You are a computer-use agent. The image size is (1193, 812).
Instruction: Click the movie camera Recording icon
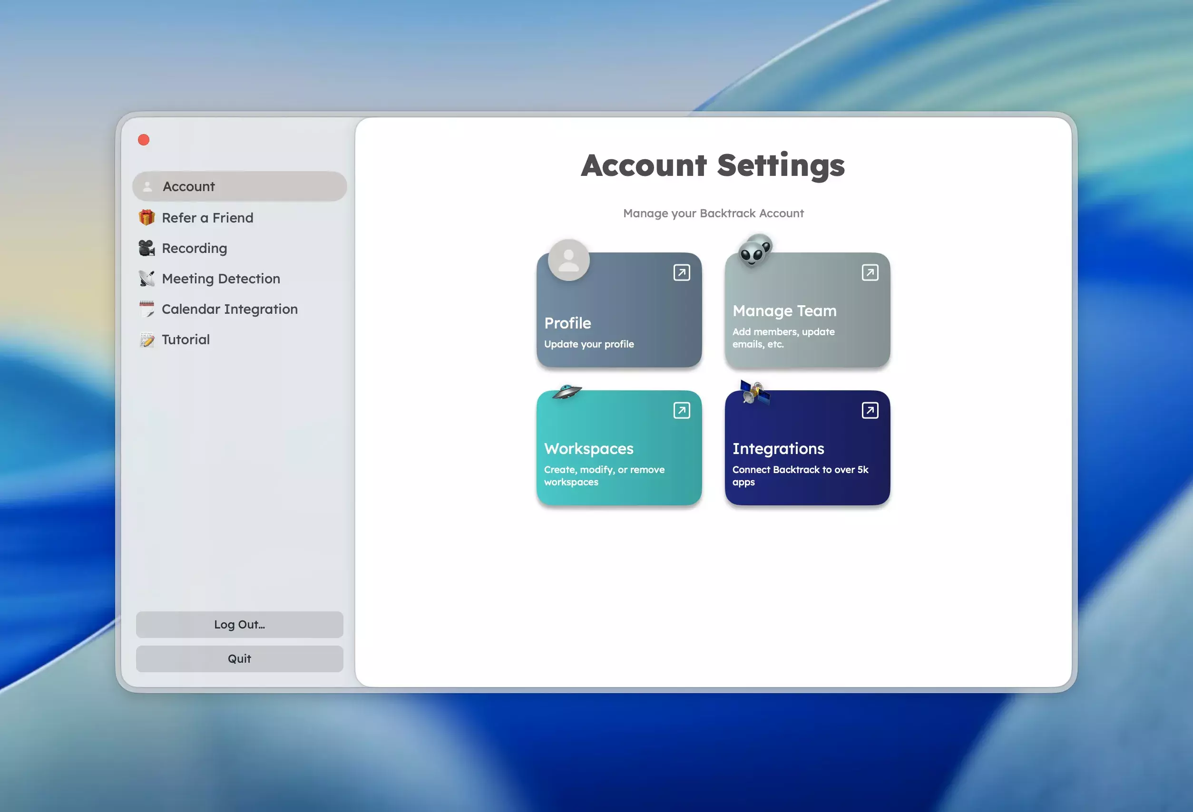(147, 248)
